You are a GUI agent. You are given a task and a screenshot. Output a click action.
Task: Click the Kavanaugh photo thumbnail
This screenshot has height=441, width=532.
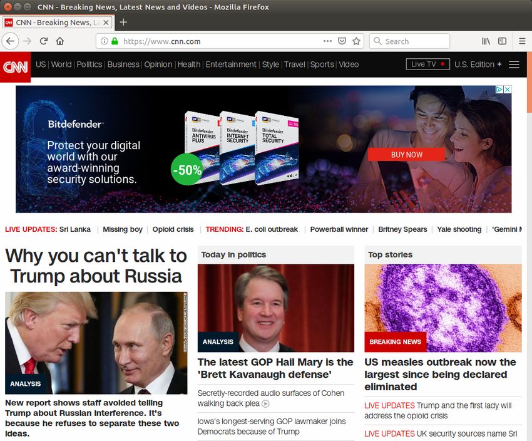276,308
